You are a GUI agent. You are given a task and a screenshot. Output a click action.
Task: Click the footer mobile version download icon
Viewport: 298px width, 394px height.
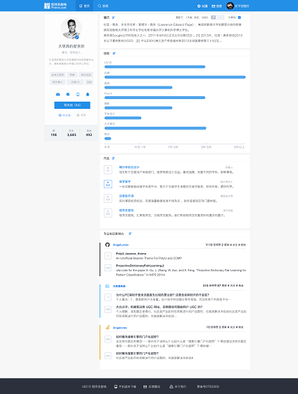116,386
